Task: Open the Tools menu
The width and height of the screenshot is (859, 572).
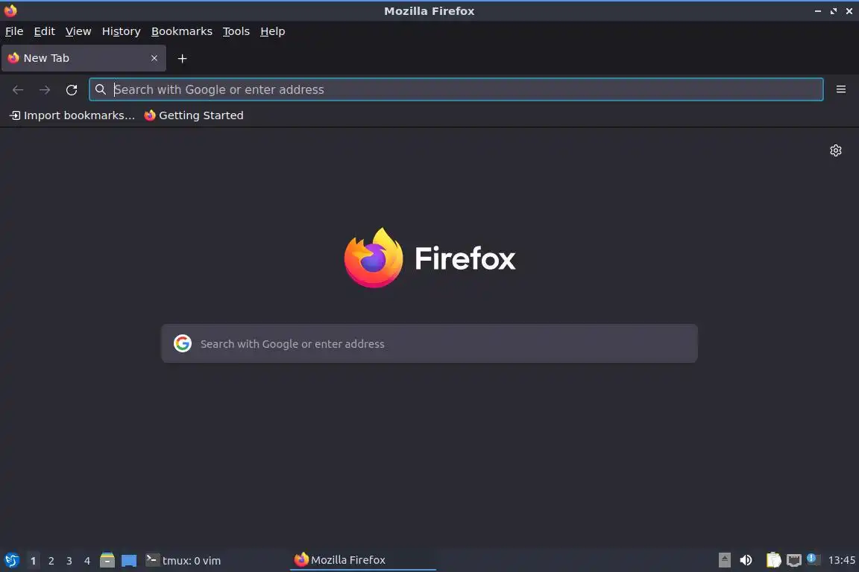Action: coord(236,31)
